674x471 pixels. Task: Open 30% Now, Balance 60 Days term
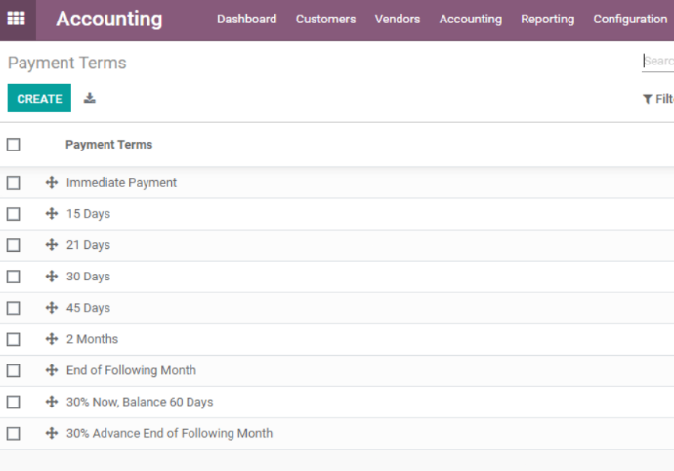[x=140, y=402]
